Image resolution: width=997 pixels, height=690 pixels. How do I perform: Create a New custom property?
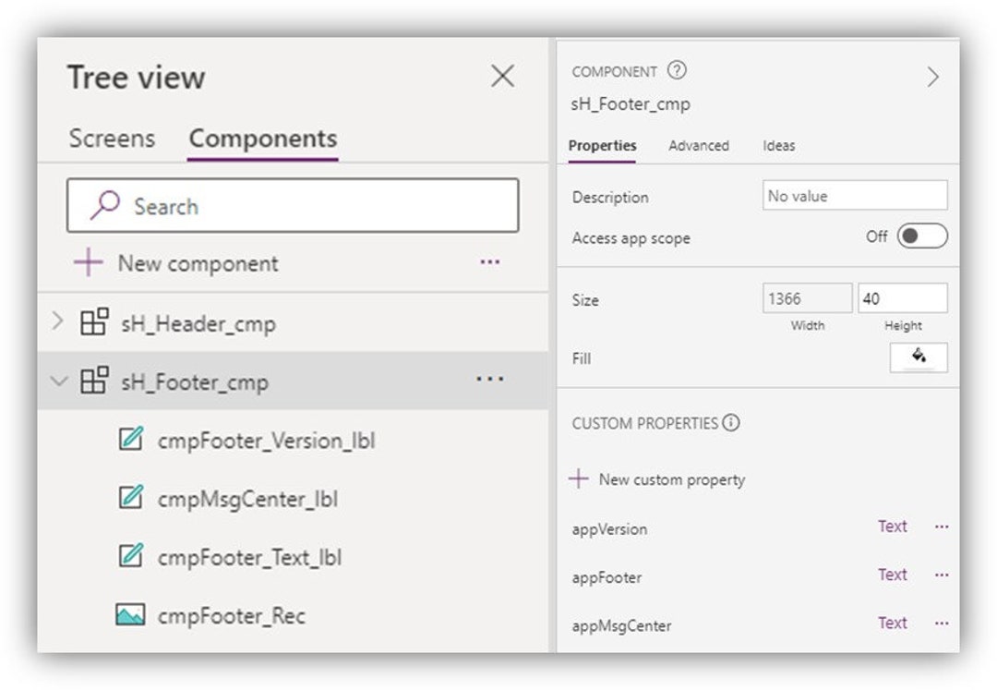point(657,478)
